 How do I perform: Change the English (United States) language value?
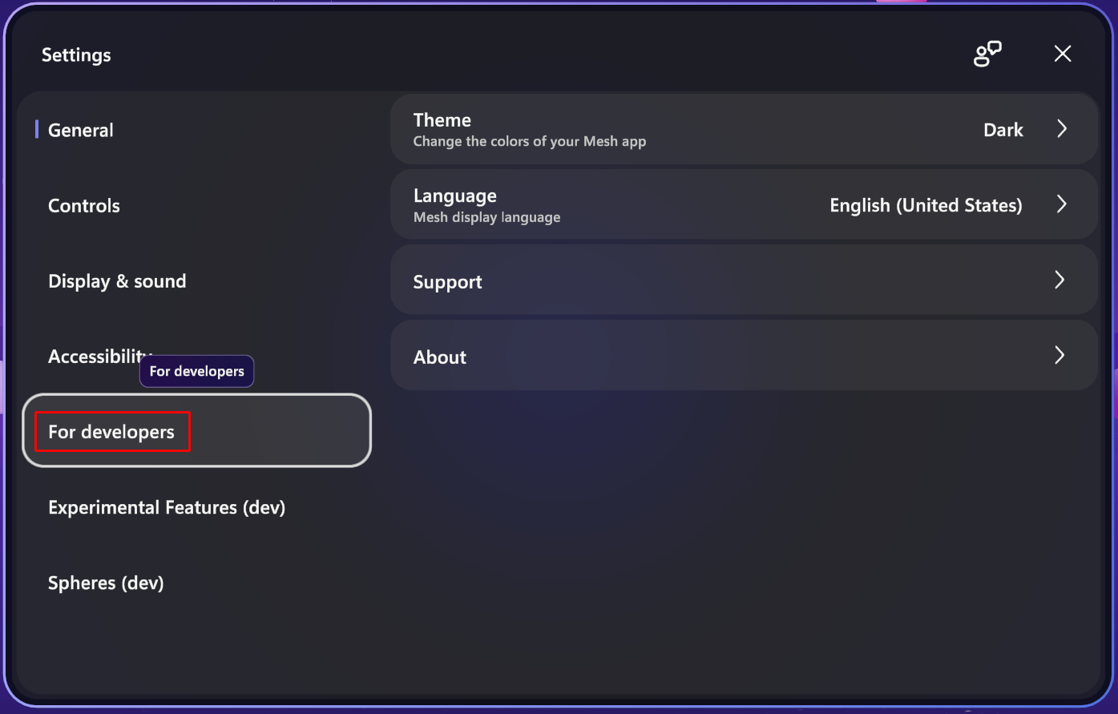tap(926, 206)
